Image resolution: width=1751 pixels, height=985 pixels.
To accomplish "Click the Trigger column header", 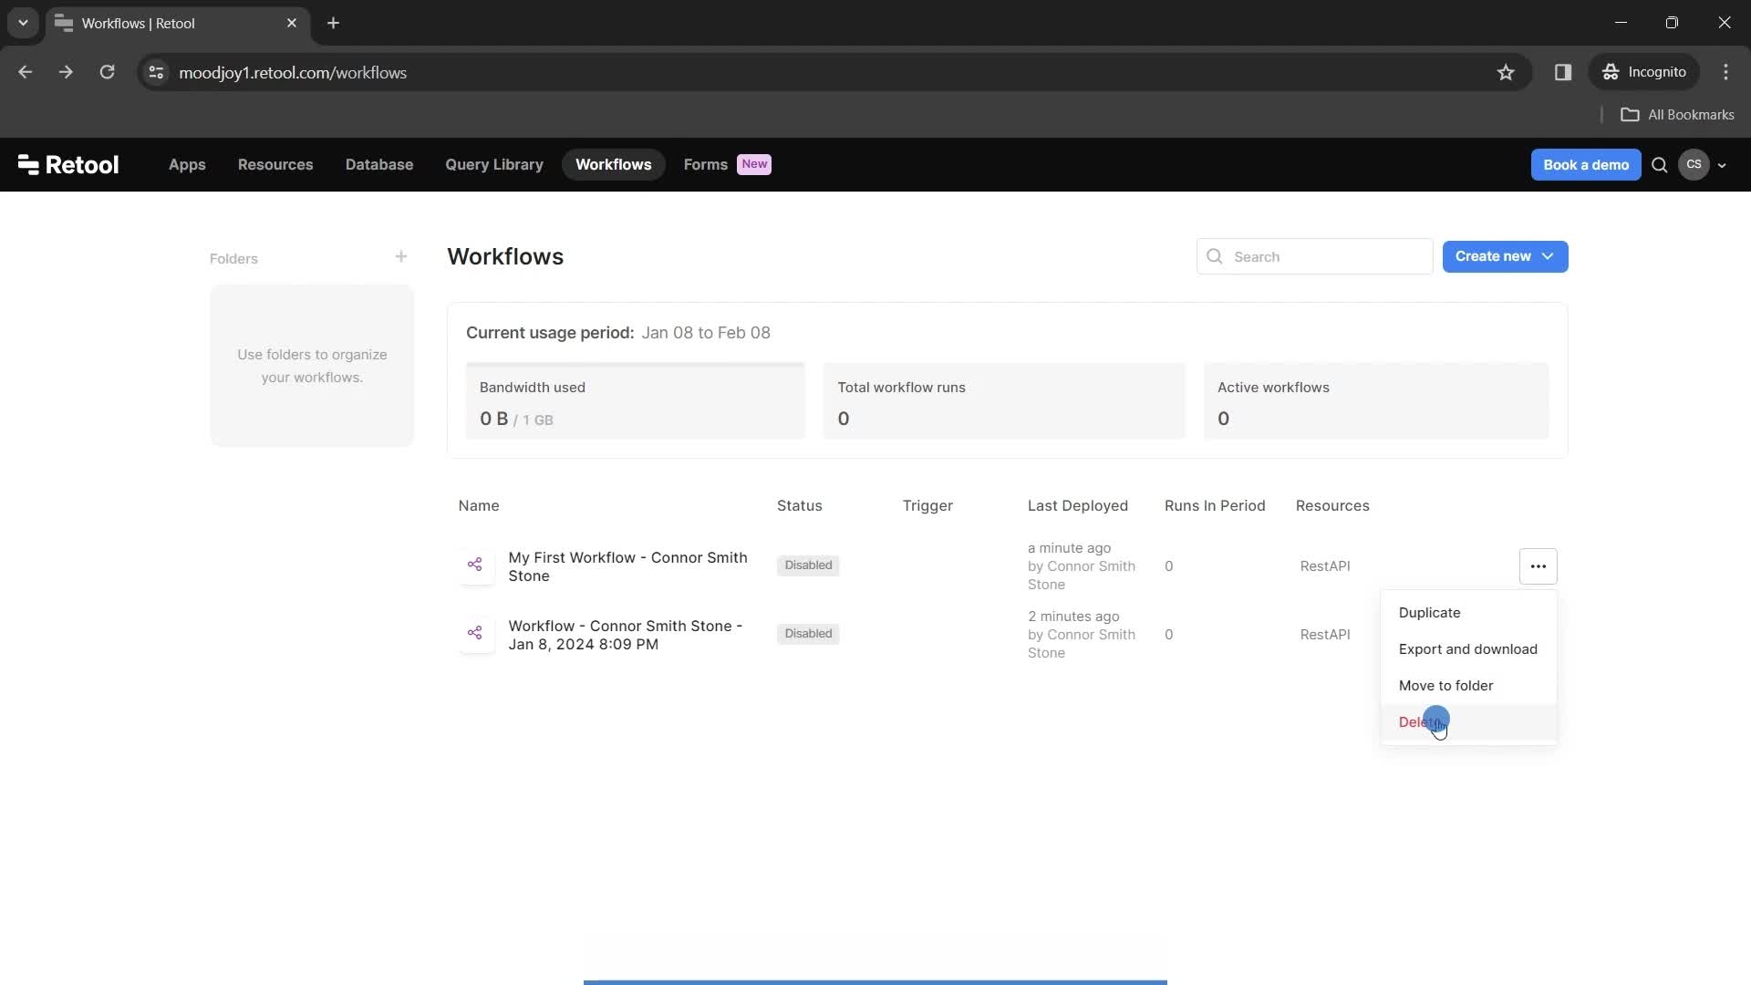I will (927, 506).
